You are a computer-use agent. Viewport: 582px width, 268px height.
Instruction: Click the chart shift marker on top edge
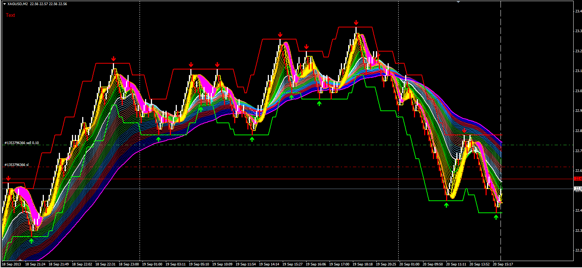(x=459, y=2)
